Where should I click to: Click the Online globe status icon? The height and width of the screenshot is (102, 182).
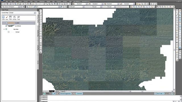tap(44, 93)
